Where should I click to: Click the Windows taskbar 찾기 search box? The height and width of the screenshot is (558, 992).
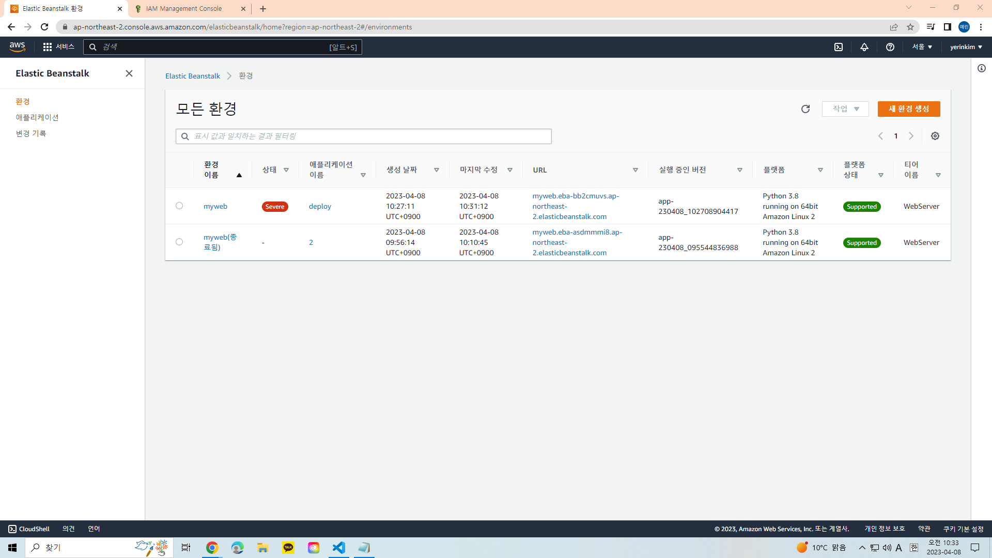tap(99, 548)
